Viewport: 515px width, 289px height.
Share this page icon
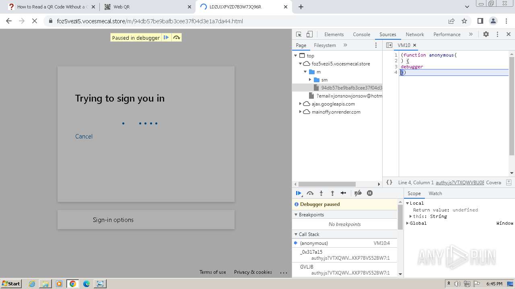click(x=451, y=21)
